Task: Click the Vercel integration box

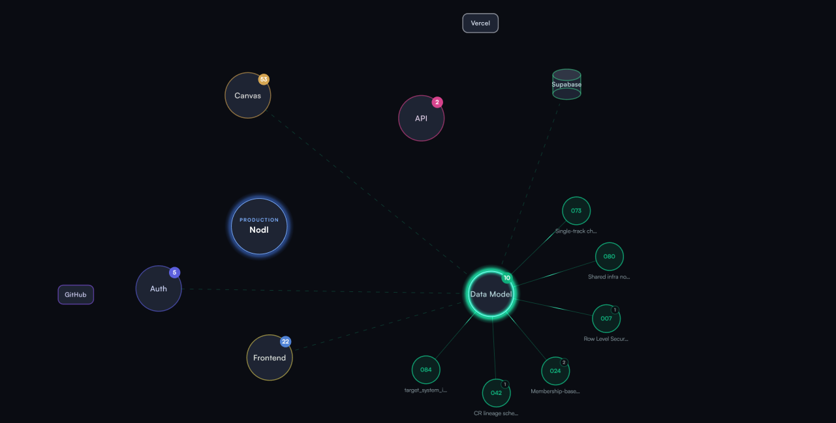Action: click(480, 23)
